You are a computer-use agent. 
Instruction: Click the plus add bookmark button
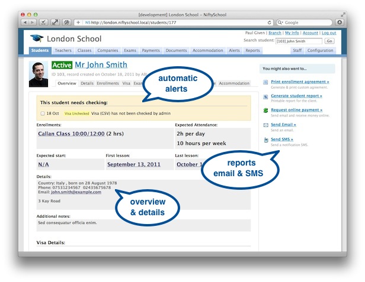[x=78, y=22]
